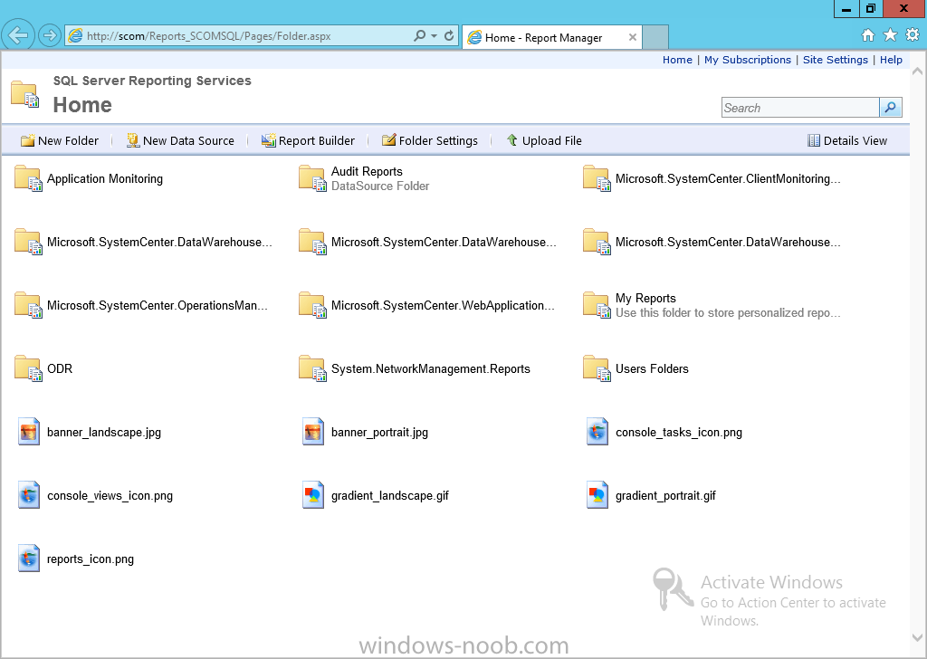Open Site Settings link
Screen dimensions: 927x659
click(x=836, y=60)
